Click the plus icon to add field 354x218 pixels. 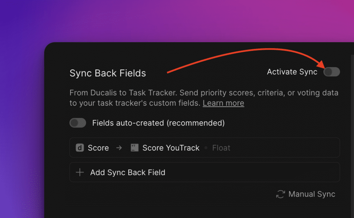80,172
